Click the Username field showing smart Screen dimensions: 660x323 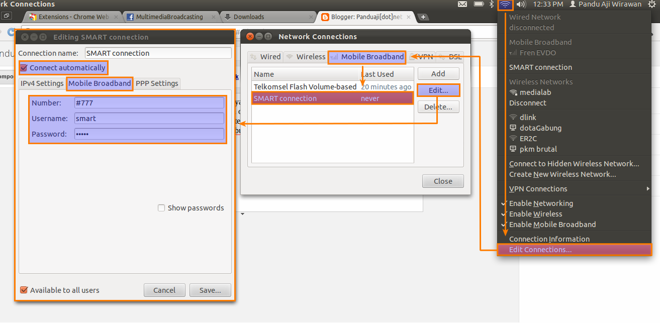pyautogui.click(x=149, y=118)
